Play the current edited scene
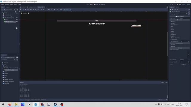 (178, 4)
